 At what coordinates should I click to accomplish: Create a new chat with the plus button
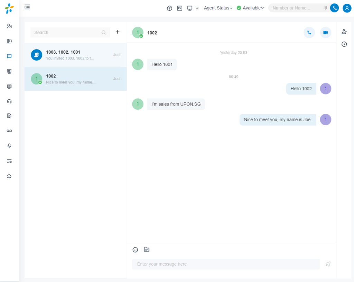point(118,32)
